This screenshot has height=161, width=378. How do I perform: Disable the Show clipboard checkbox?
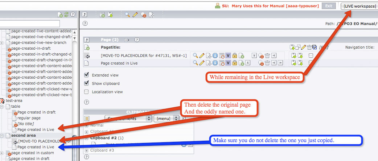86,83
